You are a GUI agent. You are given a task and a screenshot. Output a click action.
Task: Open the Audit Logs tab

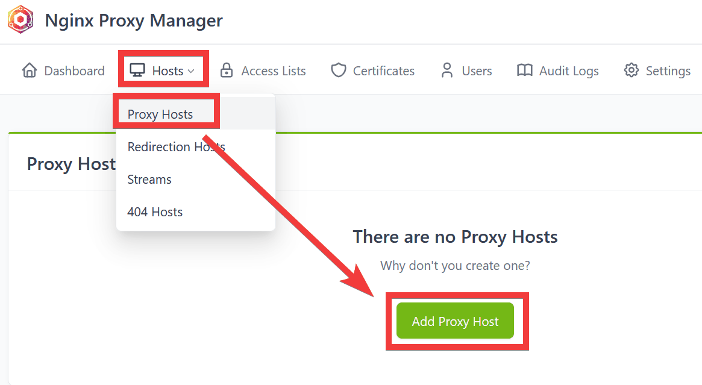[x=569, y=71]
